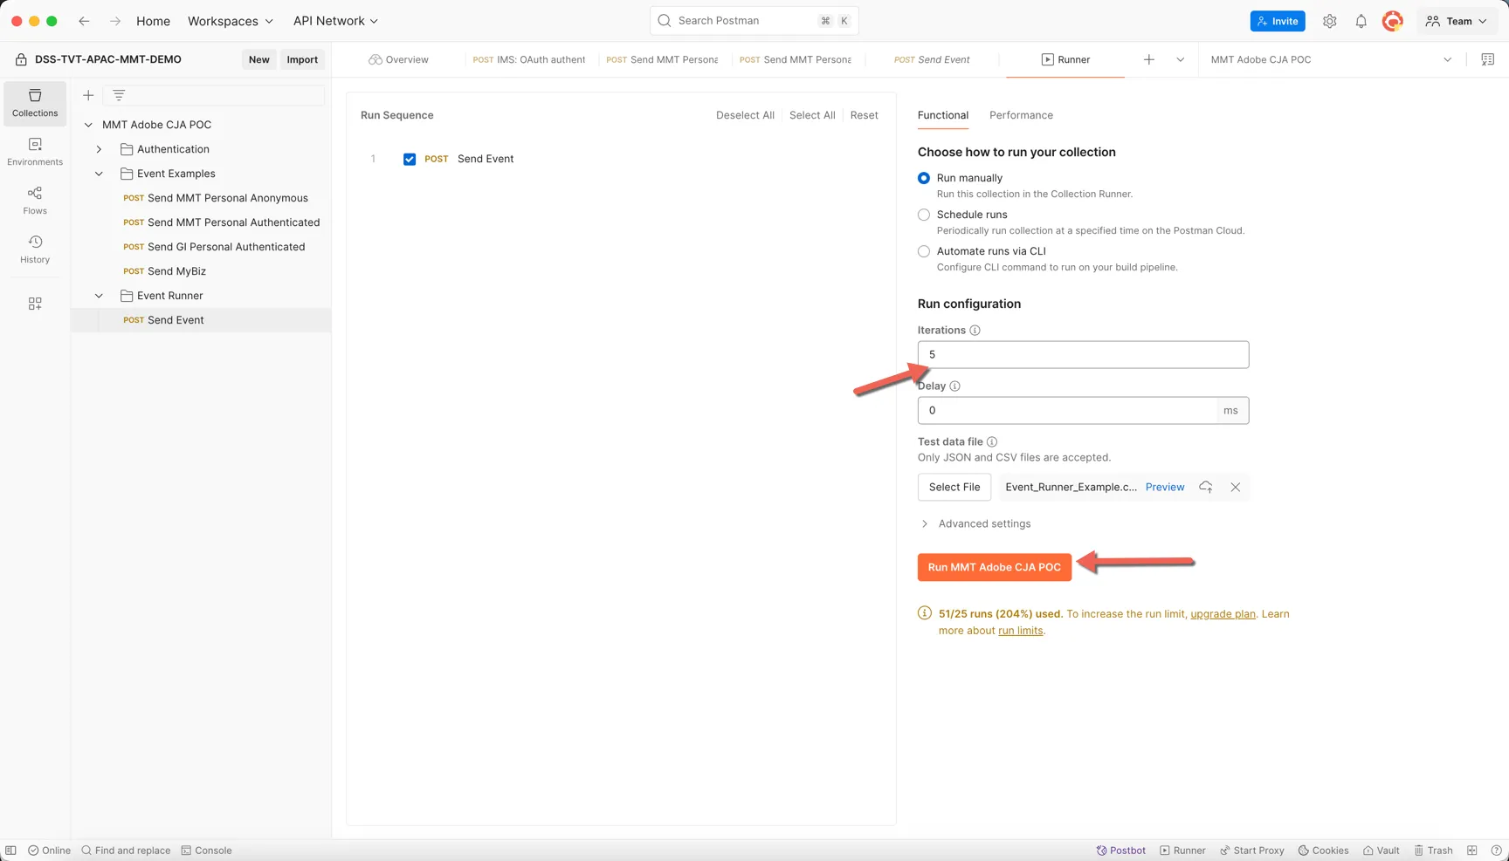Open the Vault from status bar
This screenshot has height=861, width=1509.
click(1382, 851)
